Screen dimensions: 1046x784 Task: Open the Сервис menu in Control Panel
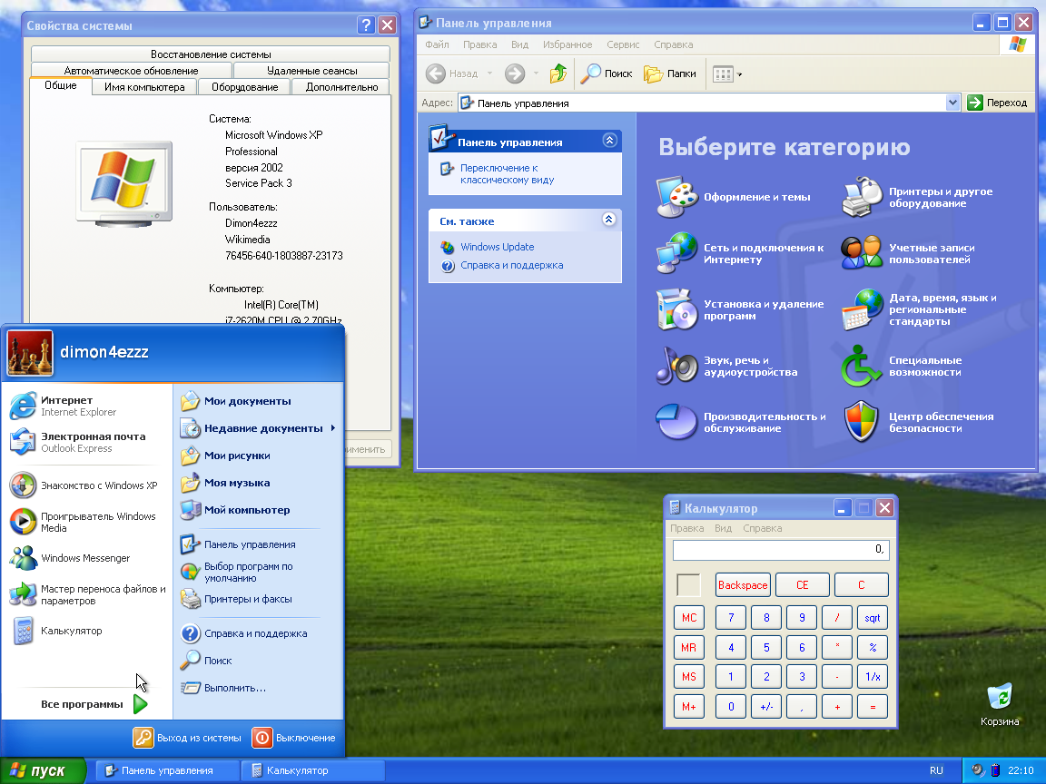[622, 44]
